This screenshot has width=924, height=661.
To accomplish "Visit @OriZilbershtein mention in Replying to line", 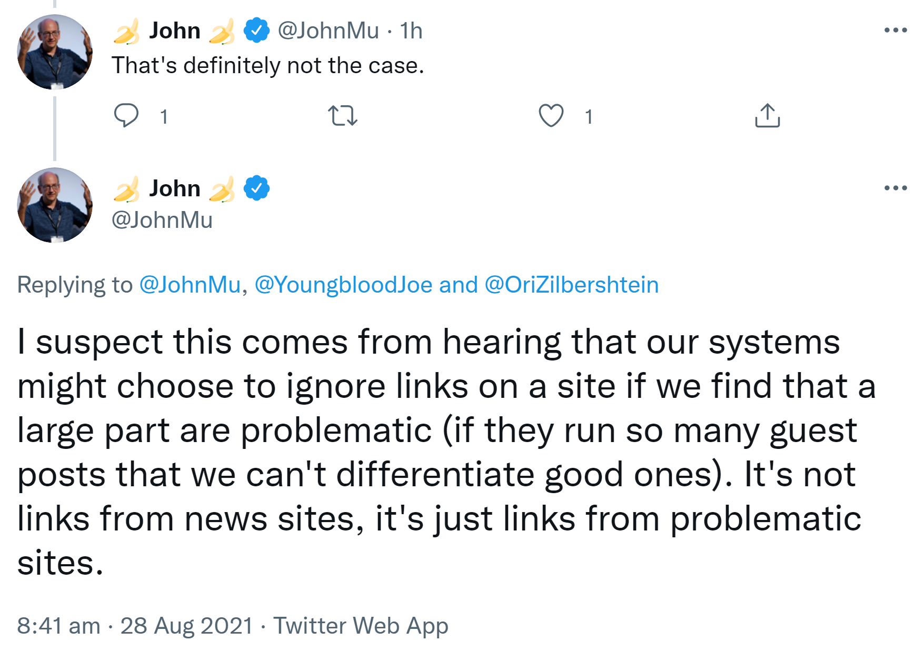I will point(571,285).
